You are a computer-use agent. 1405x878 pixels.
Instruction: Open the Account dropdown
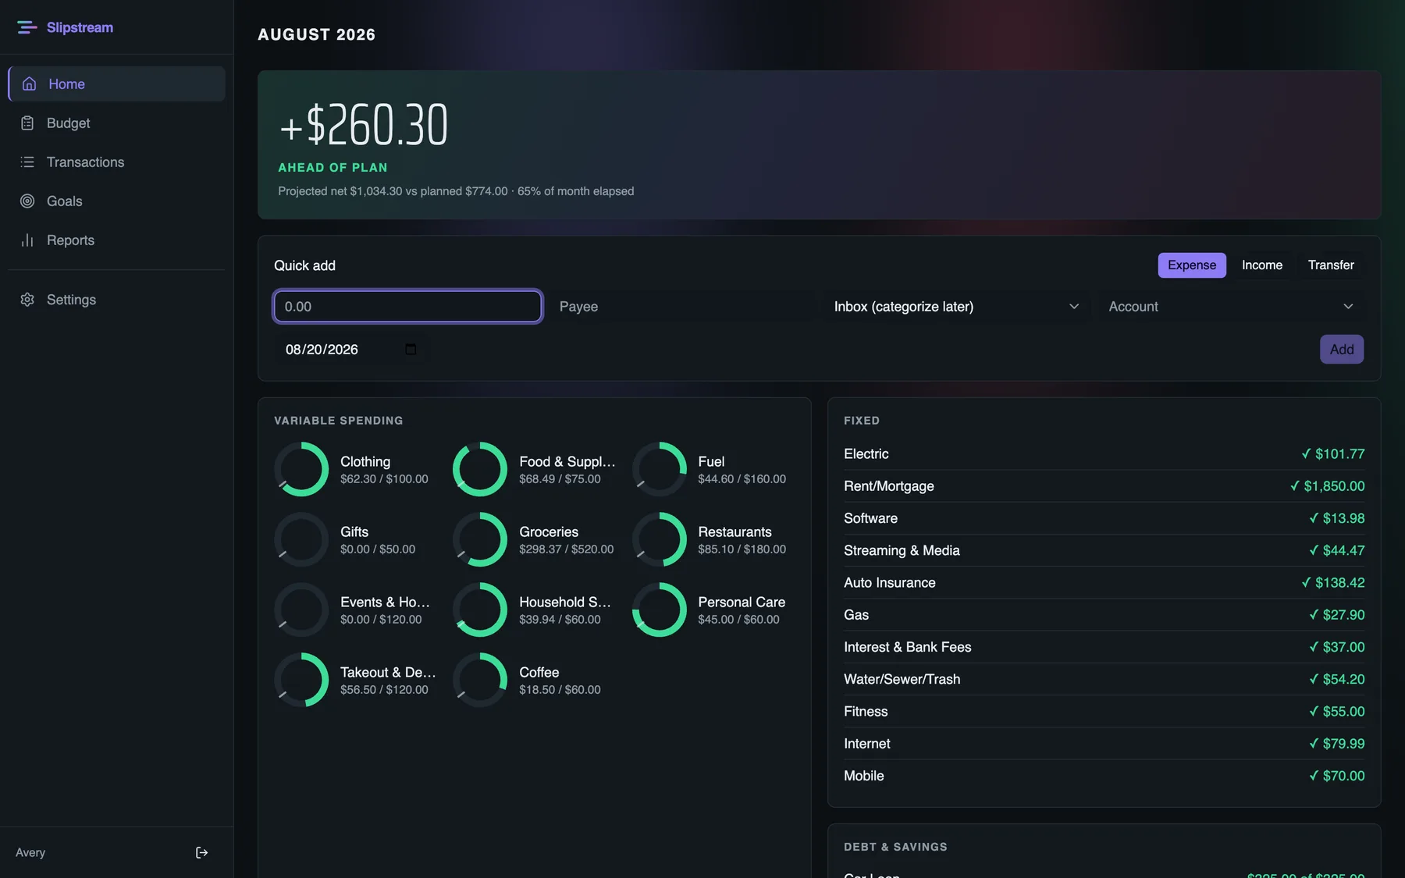(1232, 307)
